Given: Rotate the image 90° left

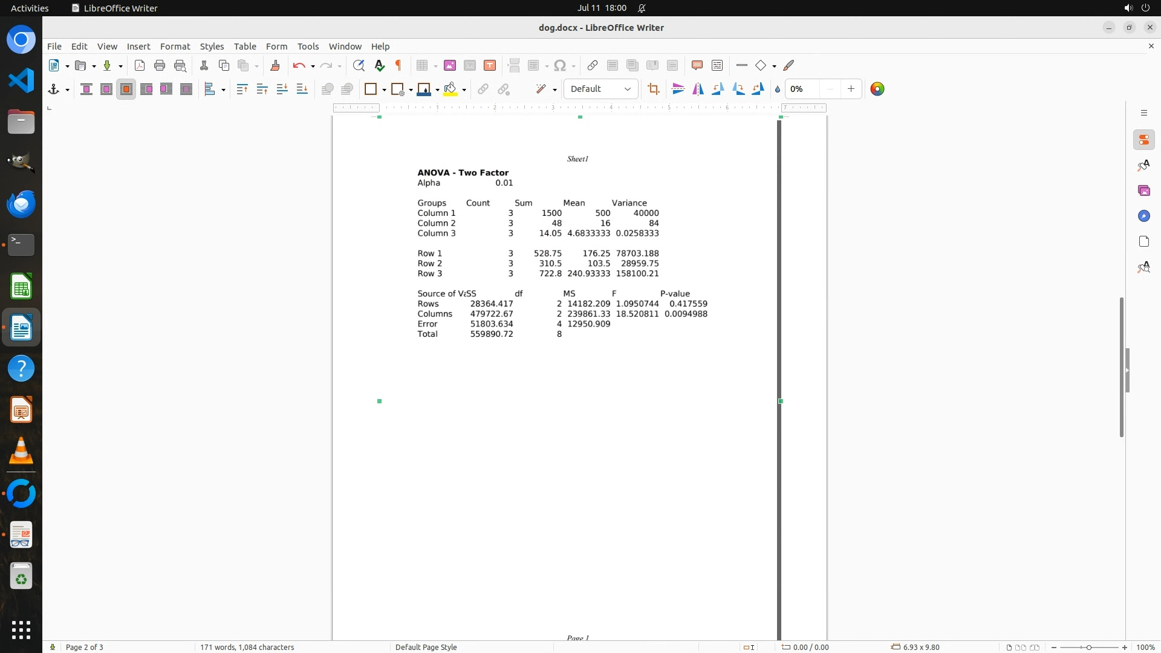Looking at the screenshot, I should 718,89.
